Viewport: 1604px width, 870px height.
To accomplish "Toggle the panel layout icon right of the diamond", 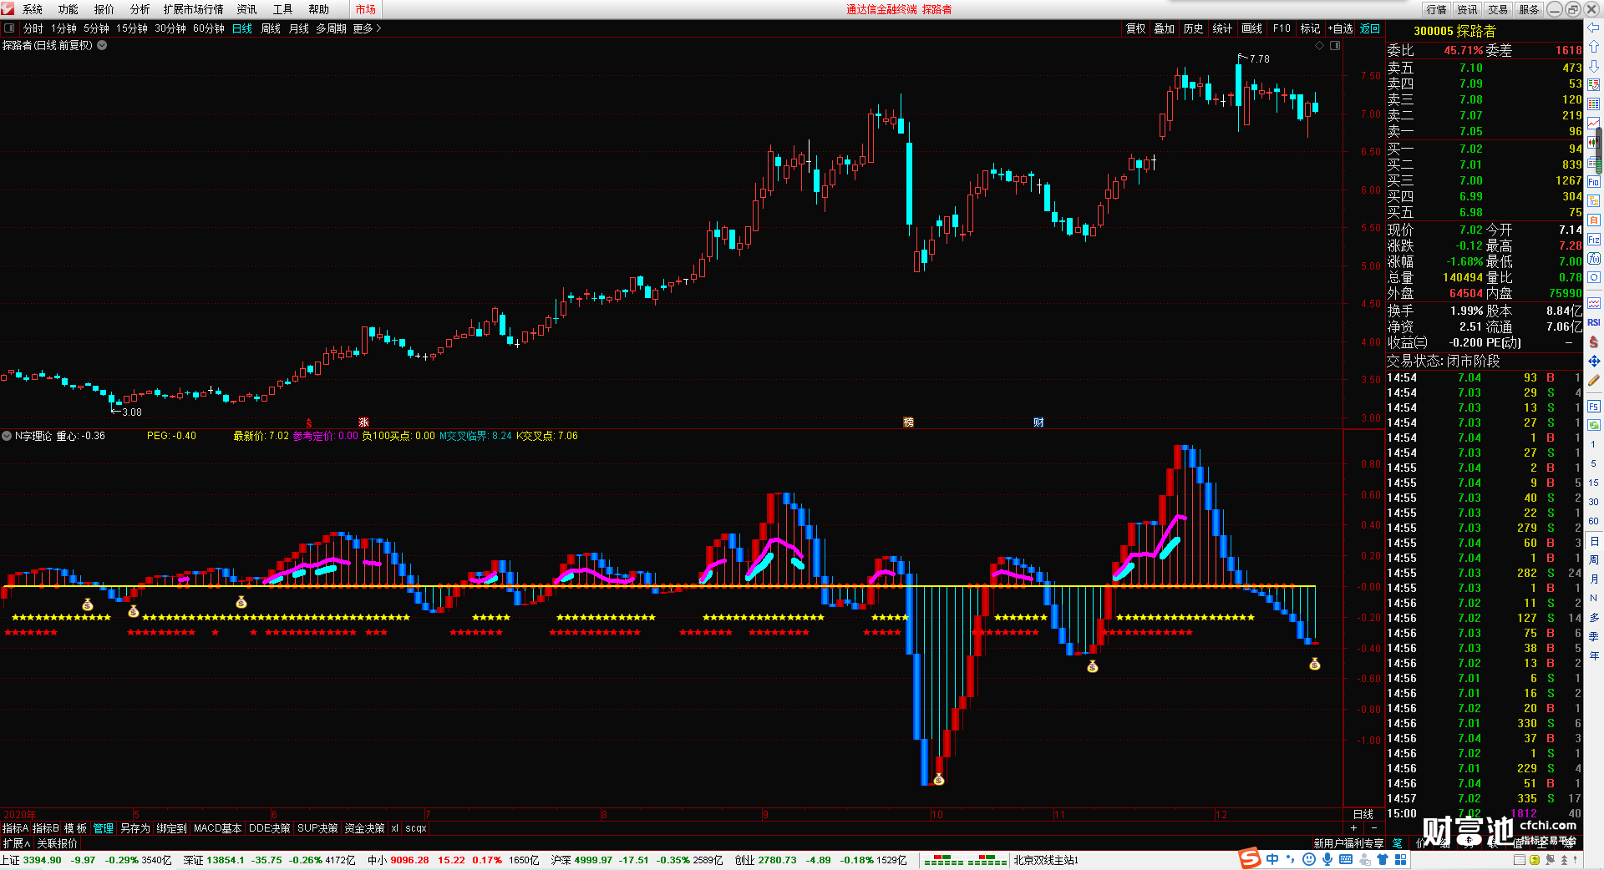I will point(1335,46).
